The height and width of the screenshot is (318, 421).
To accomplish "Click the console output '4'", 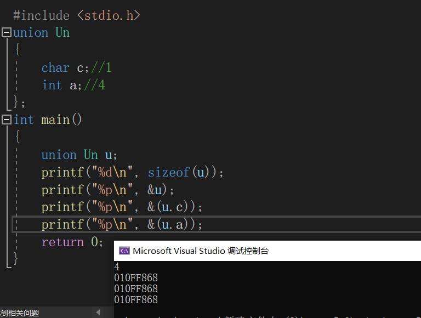I will 117,266.
